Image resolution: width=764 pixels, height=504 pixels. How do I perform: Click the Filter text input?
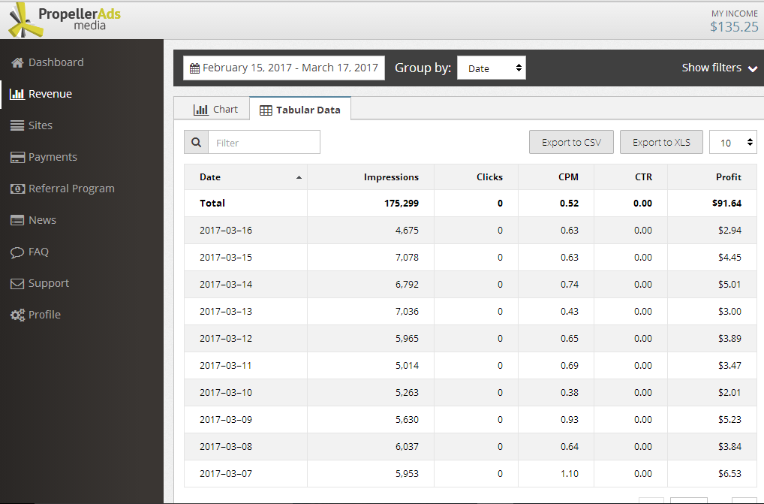tap(264, 142)
